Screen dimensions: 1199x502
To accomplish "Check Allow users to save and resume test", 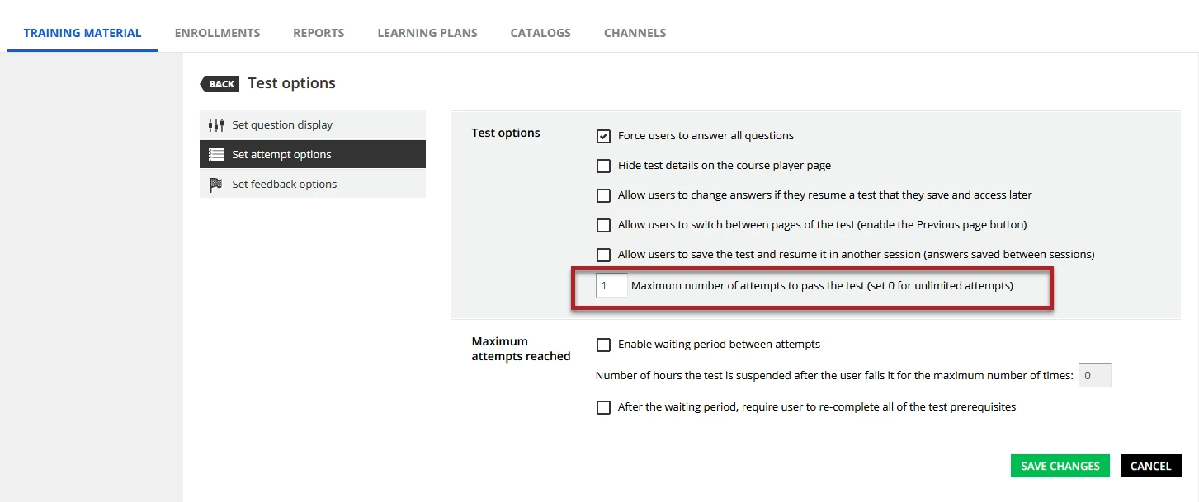I will [x=604, y=255].
